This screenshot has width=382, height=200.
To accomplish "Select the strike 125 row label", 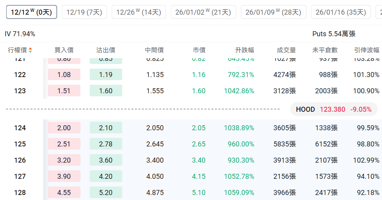I will coord(20,144).
